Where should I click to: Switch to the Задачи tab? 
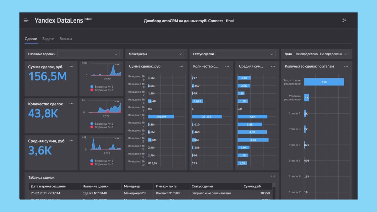pyautogui.click(x=48, y=39)
